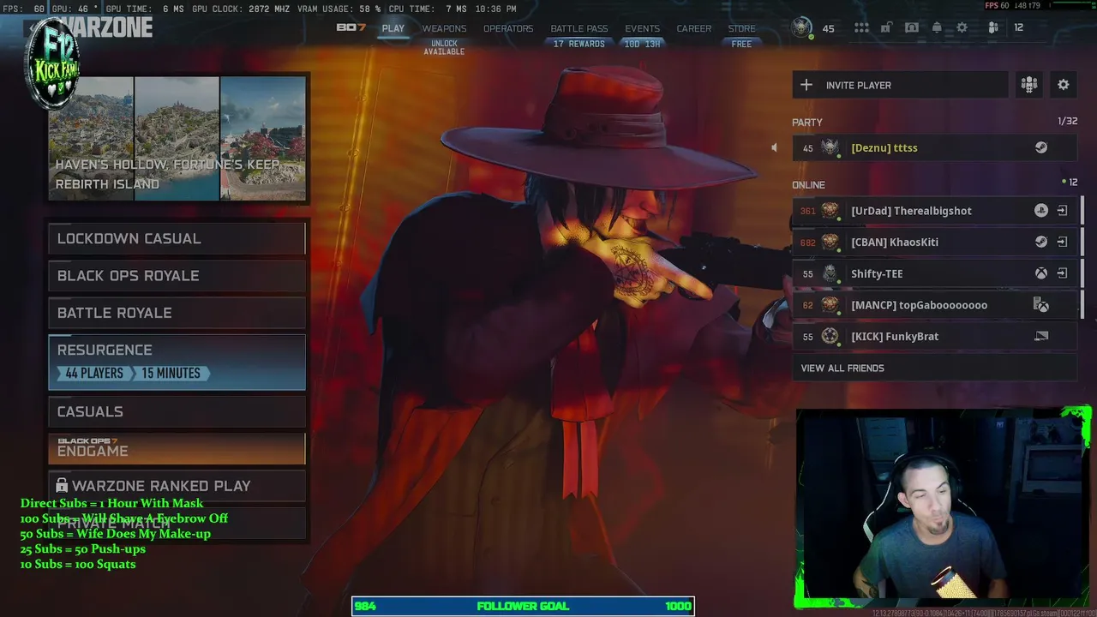Click the Steam icon on KhaosKiti row

tap(1041, 243)
